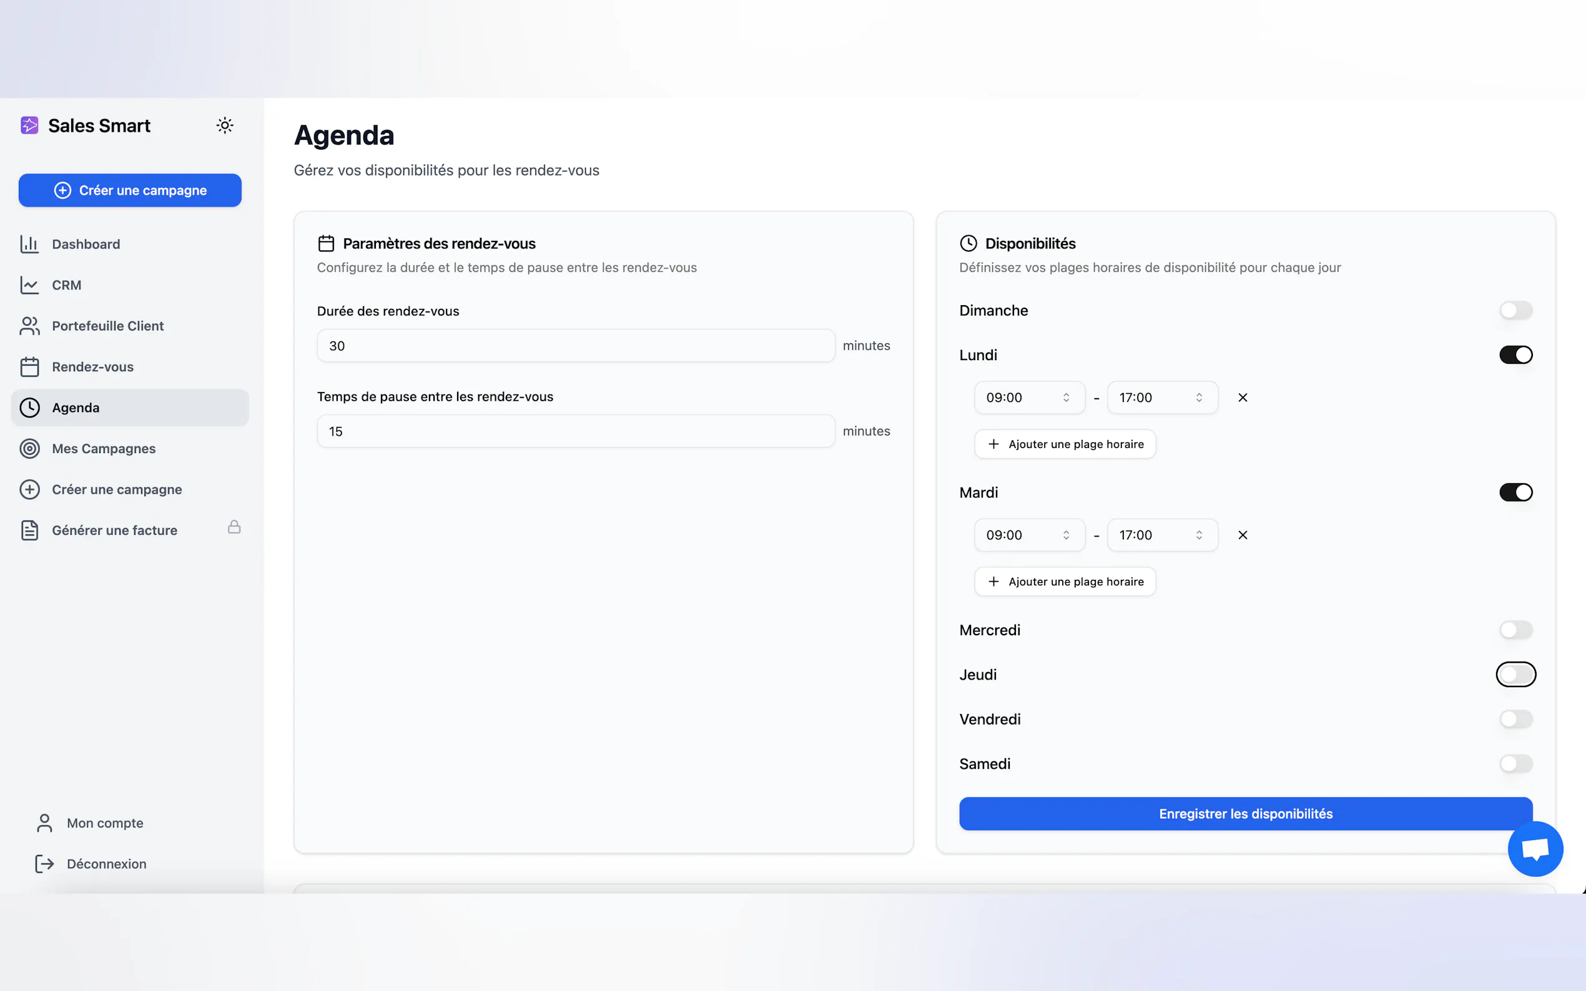Click the Durée des rendez-vous field
This screenshot has height=991, width=1586.
(x=575, y=345)
